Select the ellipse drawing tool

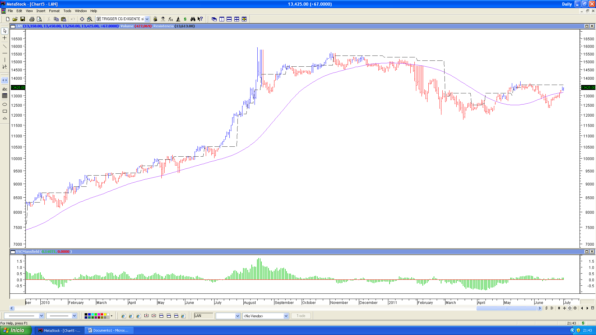pyautogui.click(x=5, y=105)
